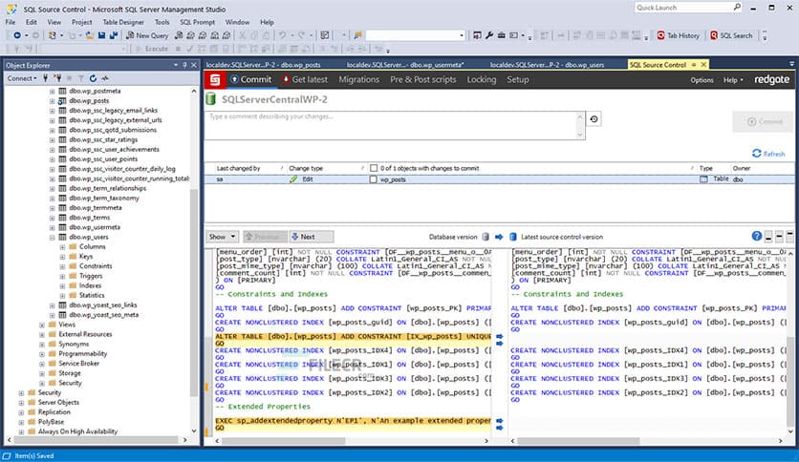Click the Save All toolbar icon
Image resolution: width=799 pixels, height=462 pixels.
point(114,35)
